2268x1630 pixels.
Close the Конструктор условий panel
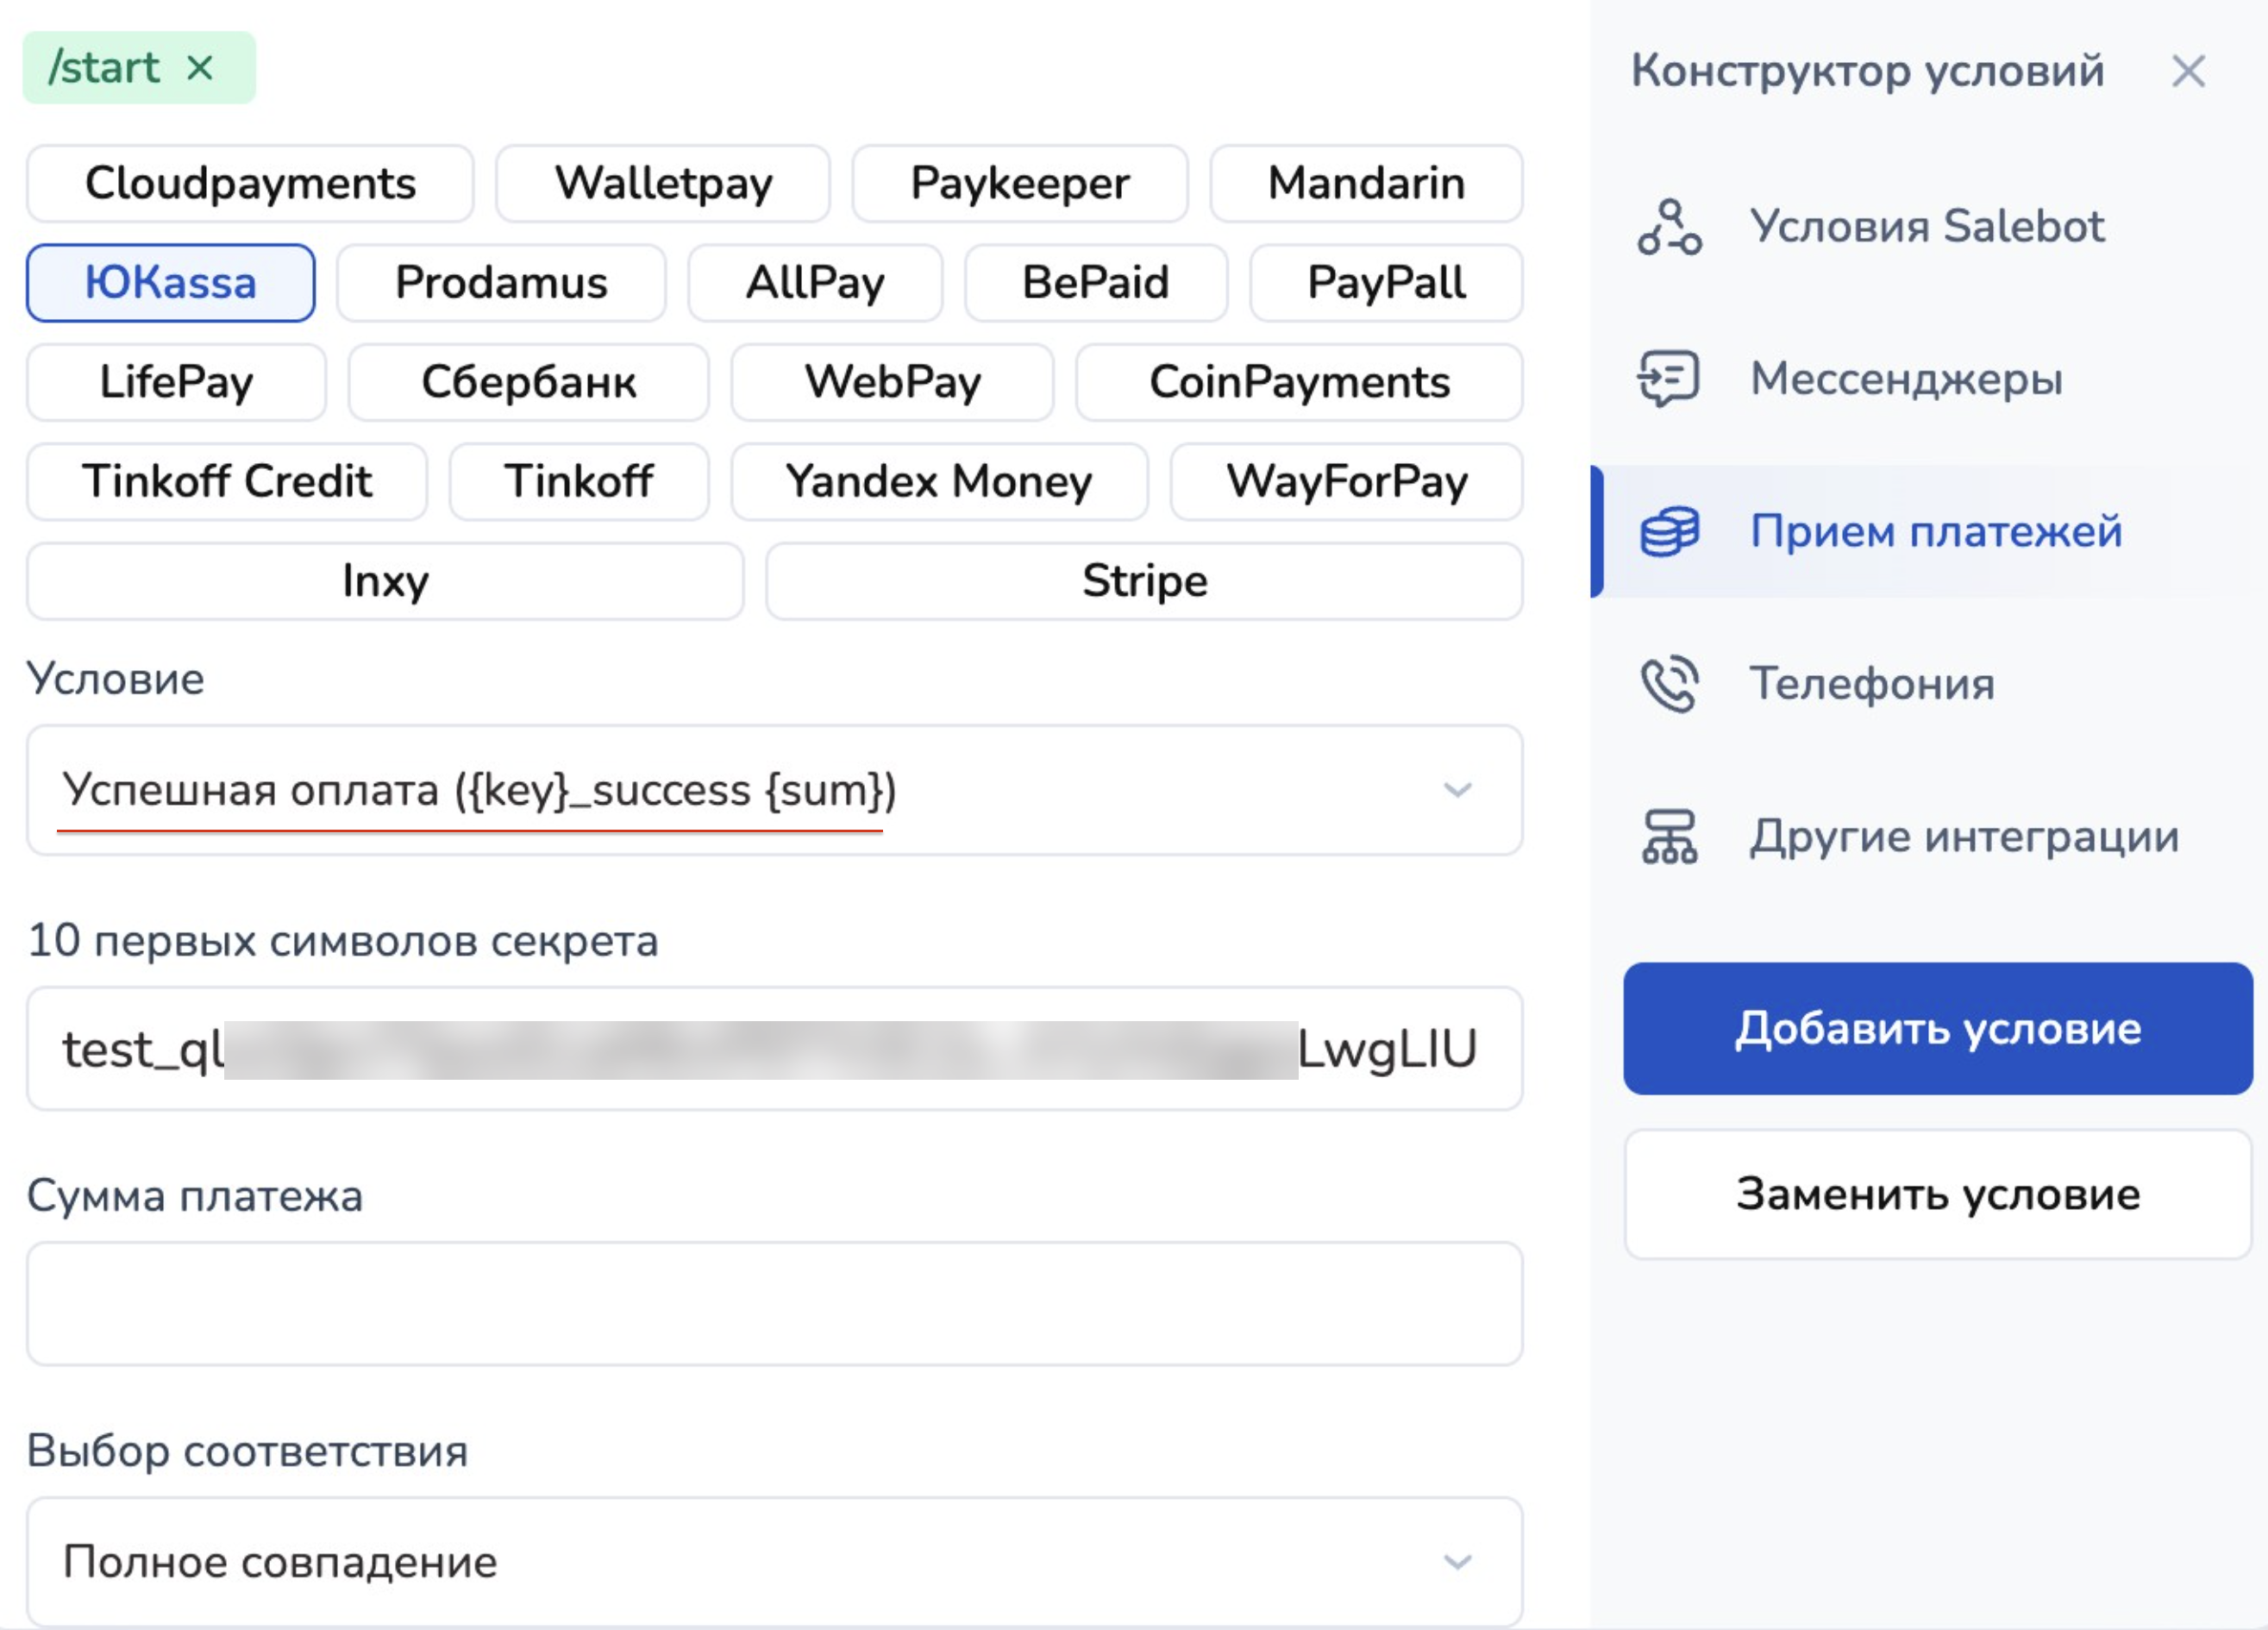[2188, 71]
